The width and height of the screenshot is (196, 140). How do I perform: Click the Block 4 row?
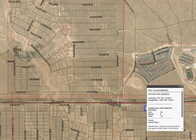(155, 114)
